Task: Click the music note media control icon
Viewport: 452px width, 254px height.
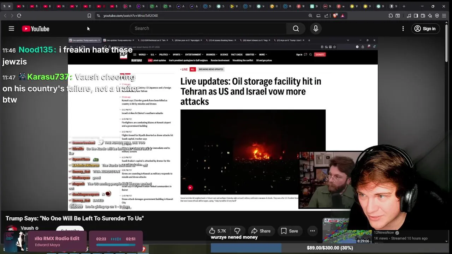Action: click(x=409, y=16)
